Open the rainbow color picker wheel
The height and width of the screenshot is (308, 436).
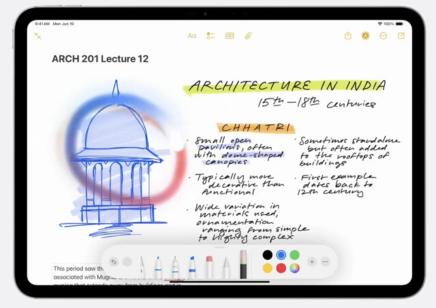[x=294, y=269]
